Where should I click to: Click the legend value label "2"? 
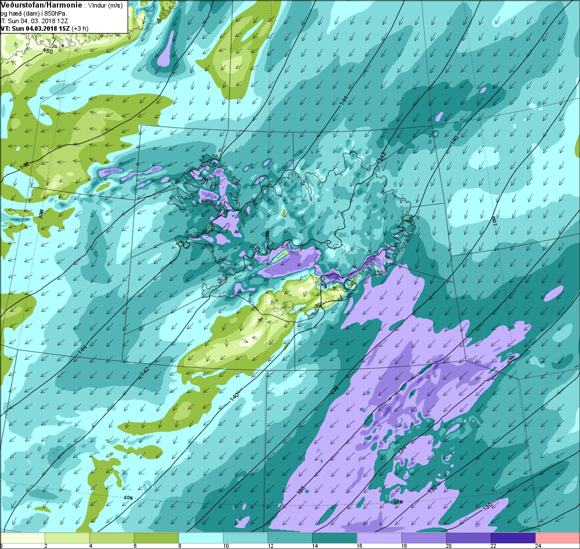(46, 546)
